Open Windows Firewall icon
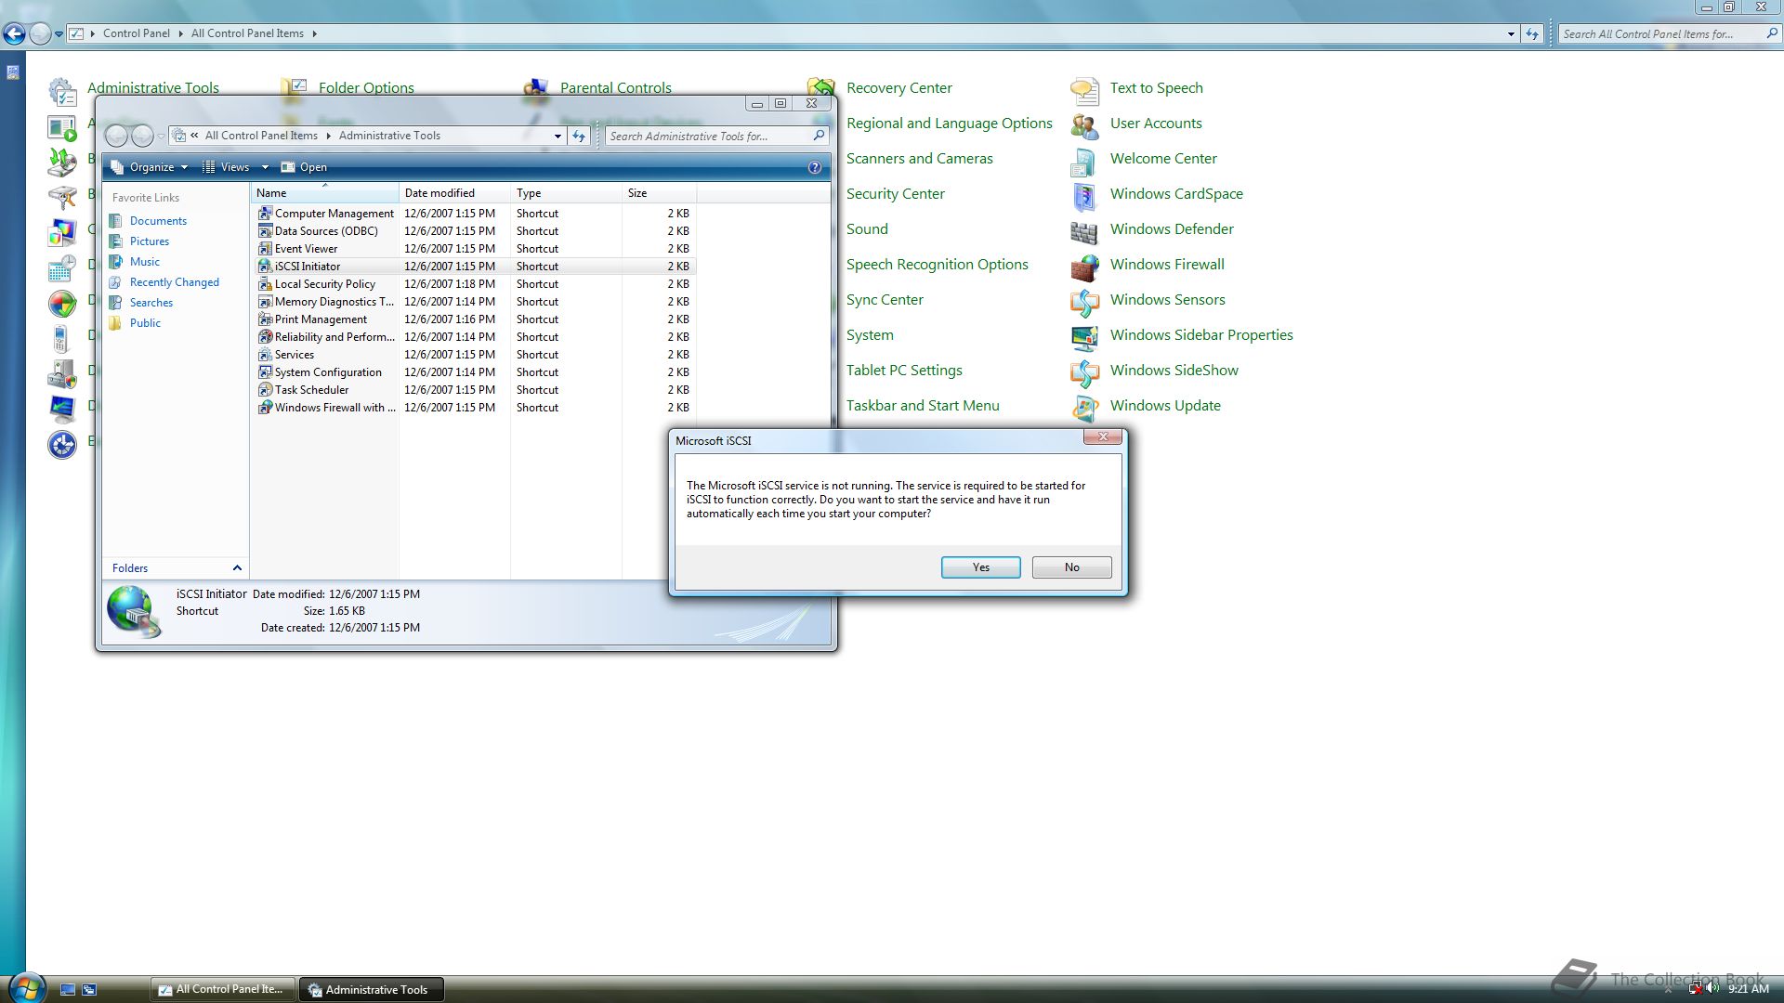This screenshot has height=1003, width=1784. pos(1084,267)
